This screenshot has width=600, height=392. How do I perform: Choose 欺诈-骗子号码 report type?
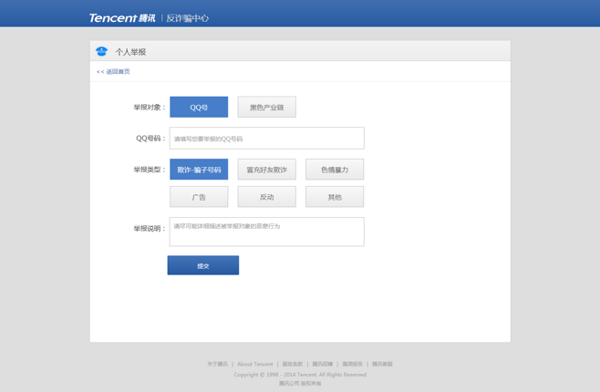click(x=199, y=170)
